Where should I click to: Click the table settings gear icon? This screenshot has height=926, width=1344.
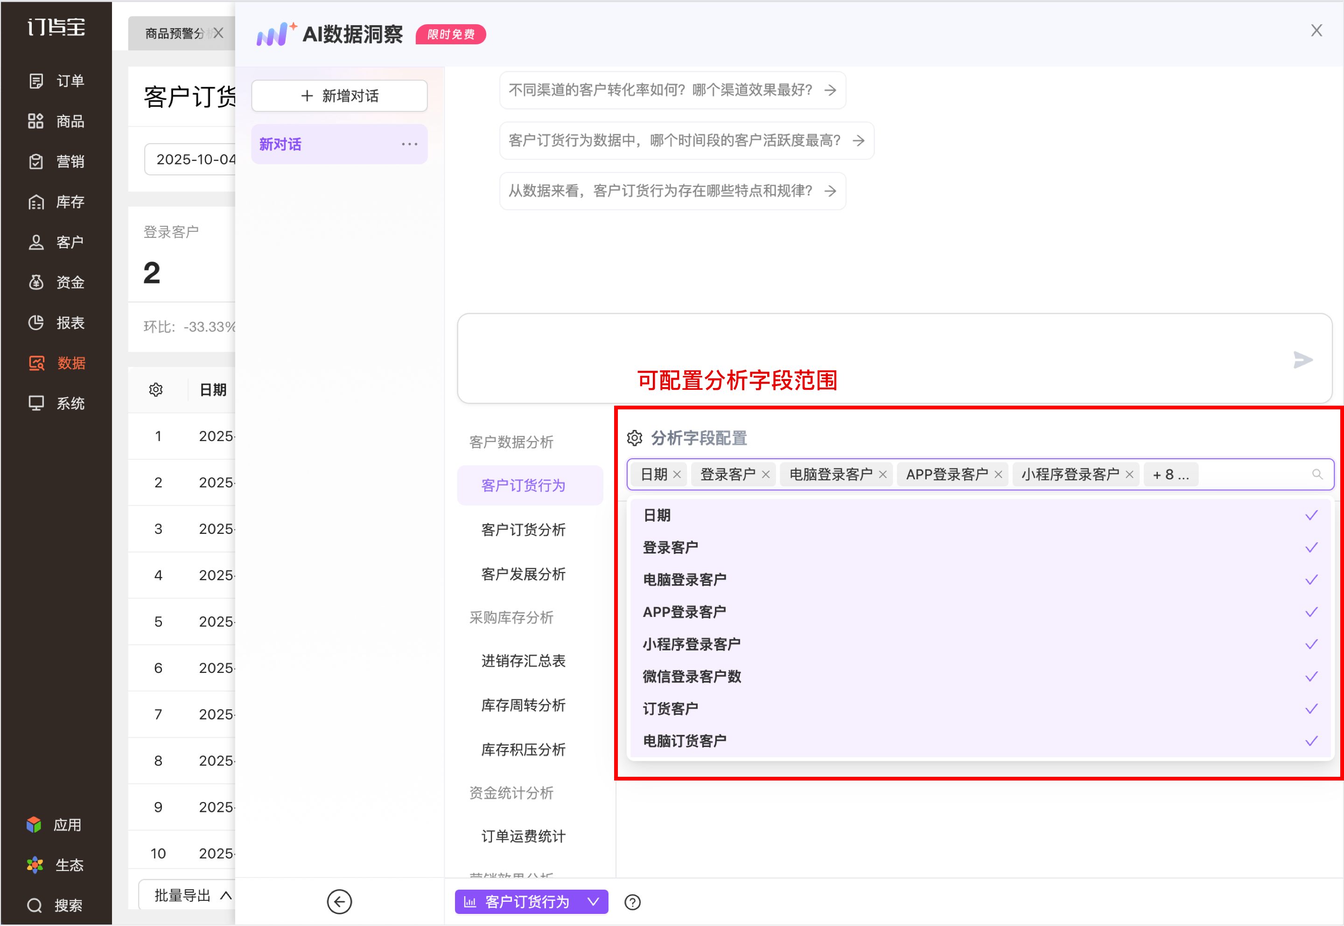tap(155, 390)
